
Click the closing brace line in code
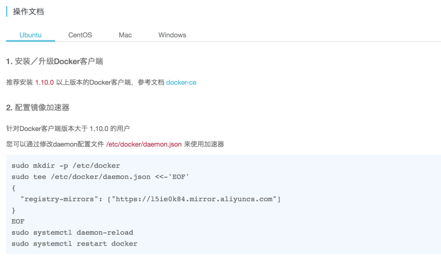click(13, 211)
